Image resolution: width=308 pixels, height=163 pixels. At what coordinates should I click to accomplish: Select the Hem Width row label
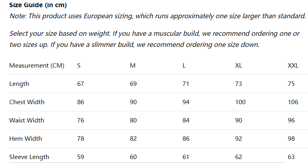(x=26, y=139)
